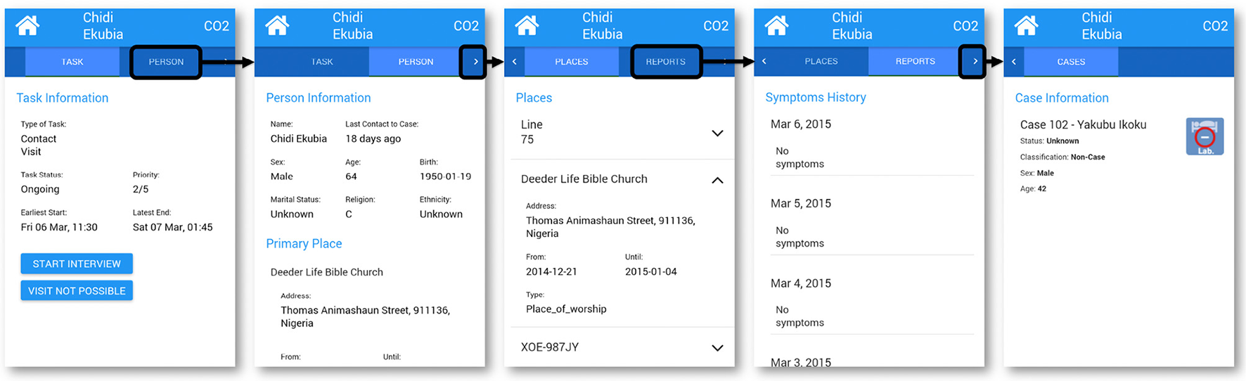Go to PLACES tab on Symptoms History screen
Screen dimensions: 1246x381
821,62
